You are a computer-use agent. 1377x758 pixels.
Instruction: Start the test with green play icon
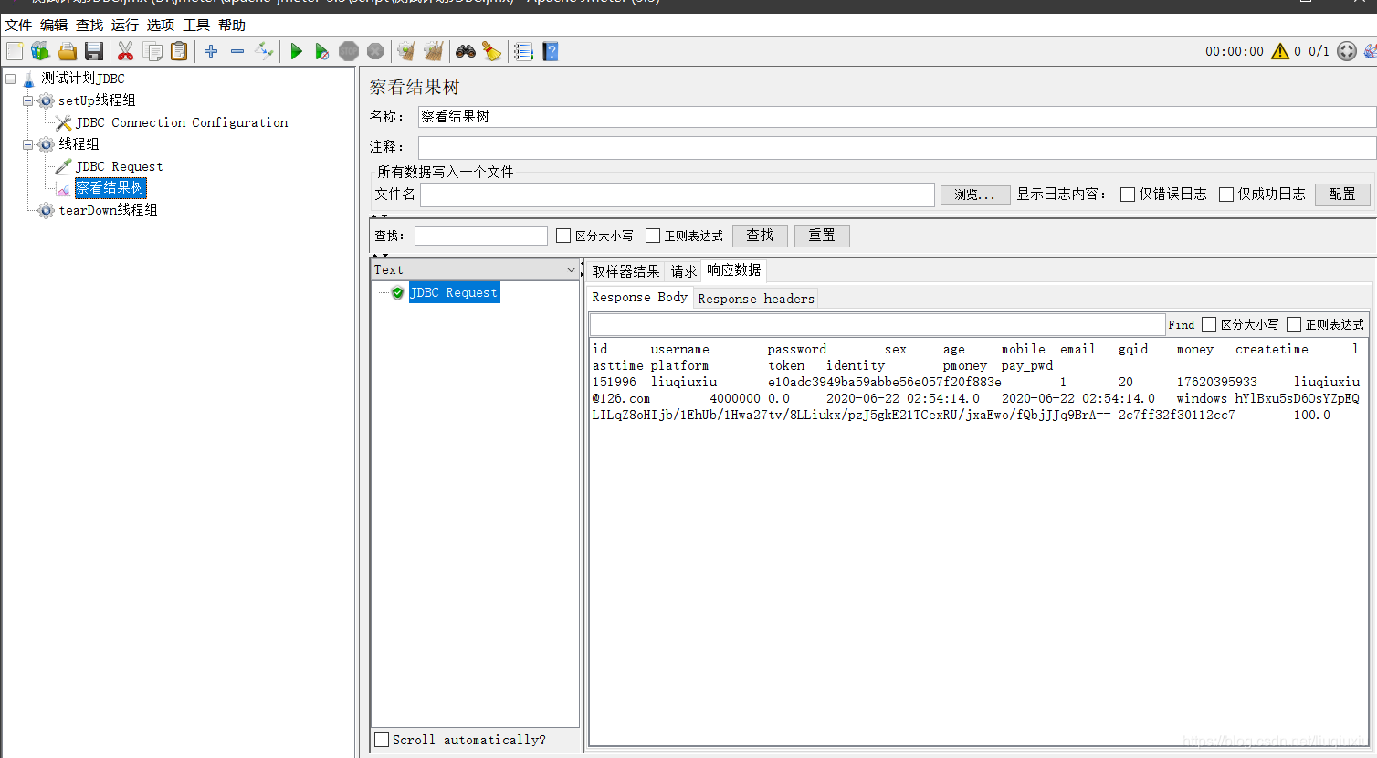[296, 51]
